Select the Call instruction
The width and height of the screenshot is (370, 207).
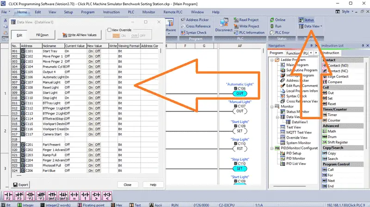click(328, 170)
